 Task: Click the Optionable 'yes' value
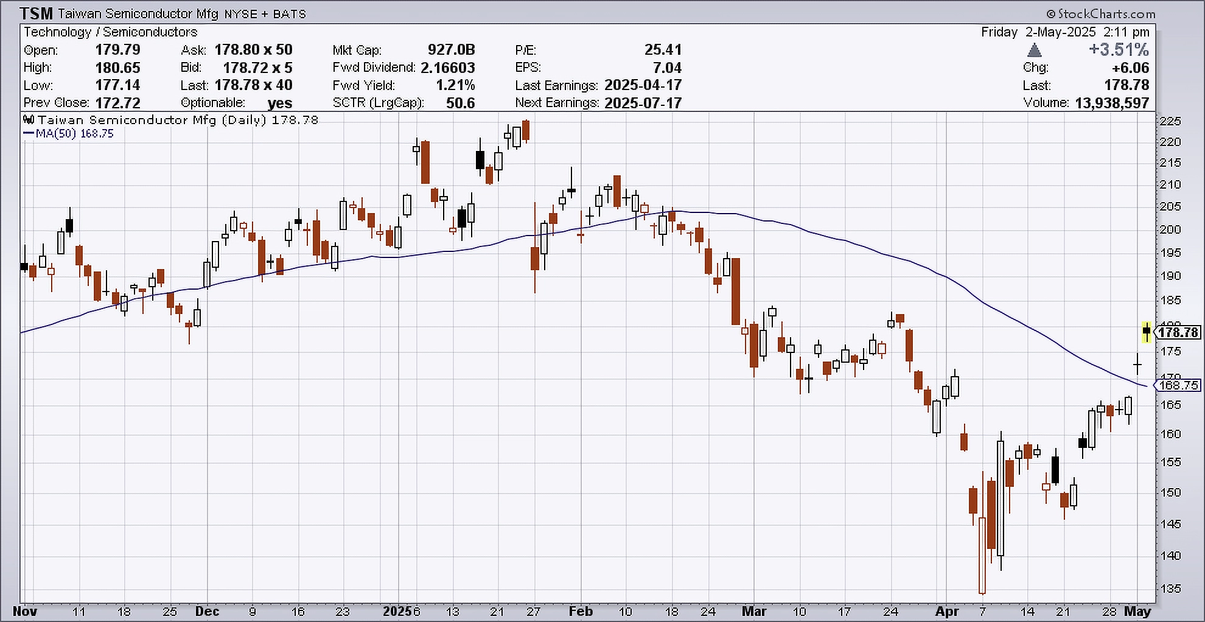click(x=280, y=103)
